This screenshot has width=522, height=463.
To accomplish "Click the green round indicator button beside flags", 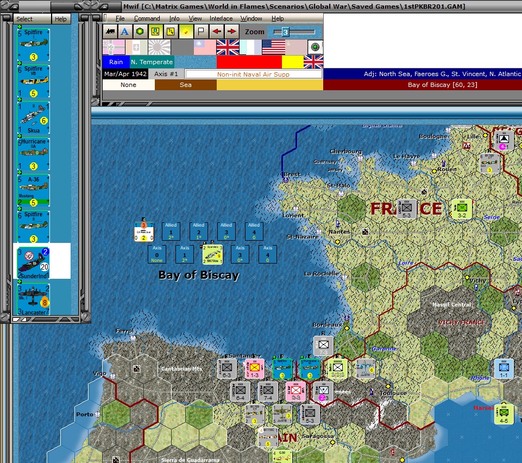I will click(x=315, y=47).
